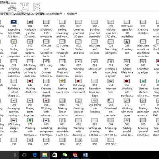159x159 pixels.
Task: Select the 008 Building your first assembly file
Action: (95, 29)
